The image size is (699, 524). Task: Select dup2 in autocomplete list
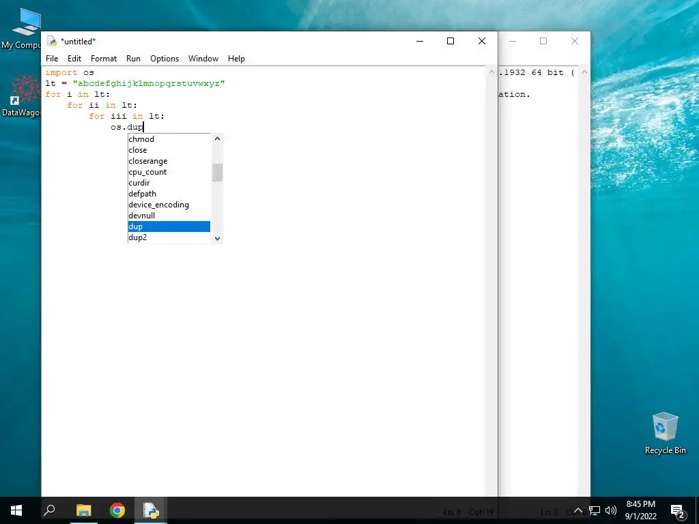169,237
